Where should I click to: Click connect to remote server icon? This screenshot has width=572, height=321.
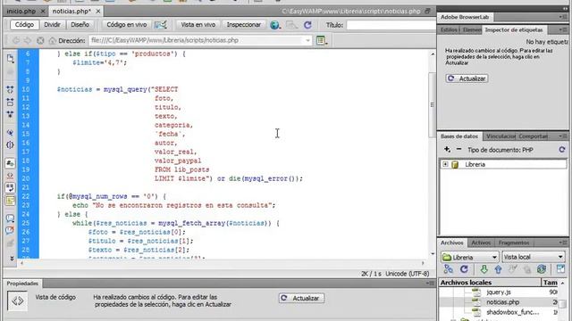449,269
